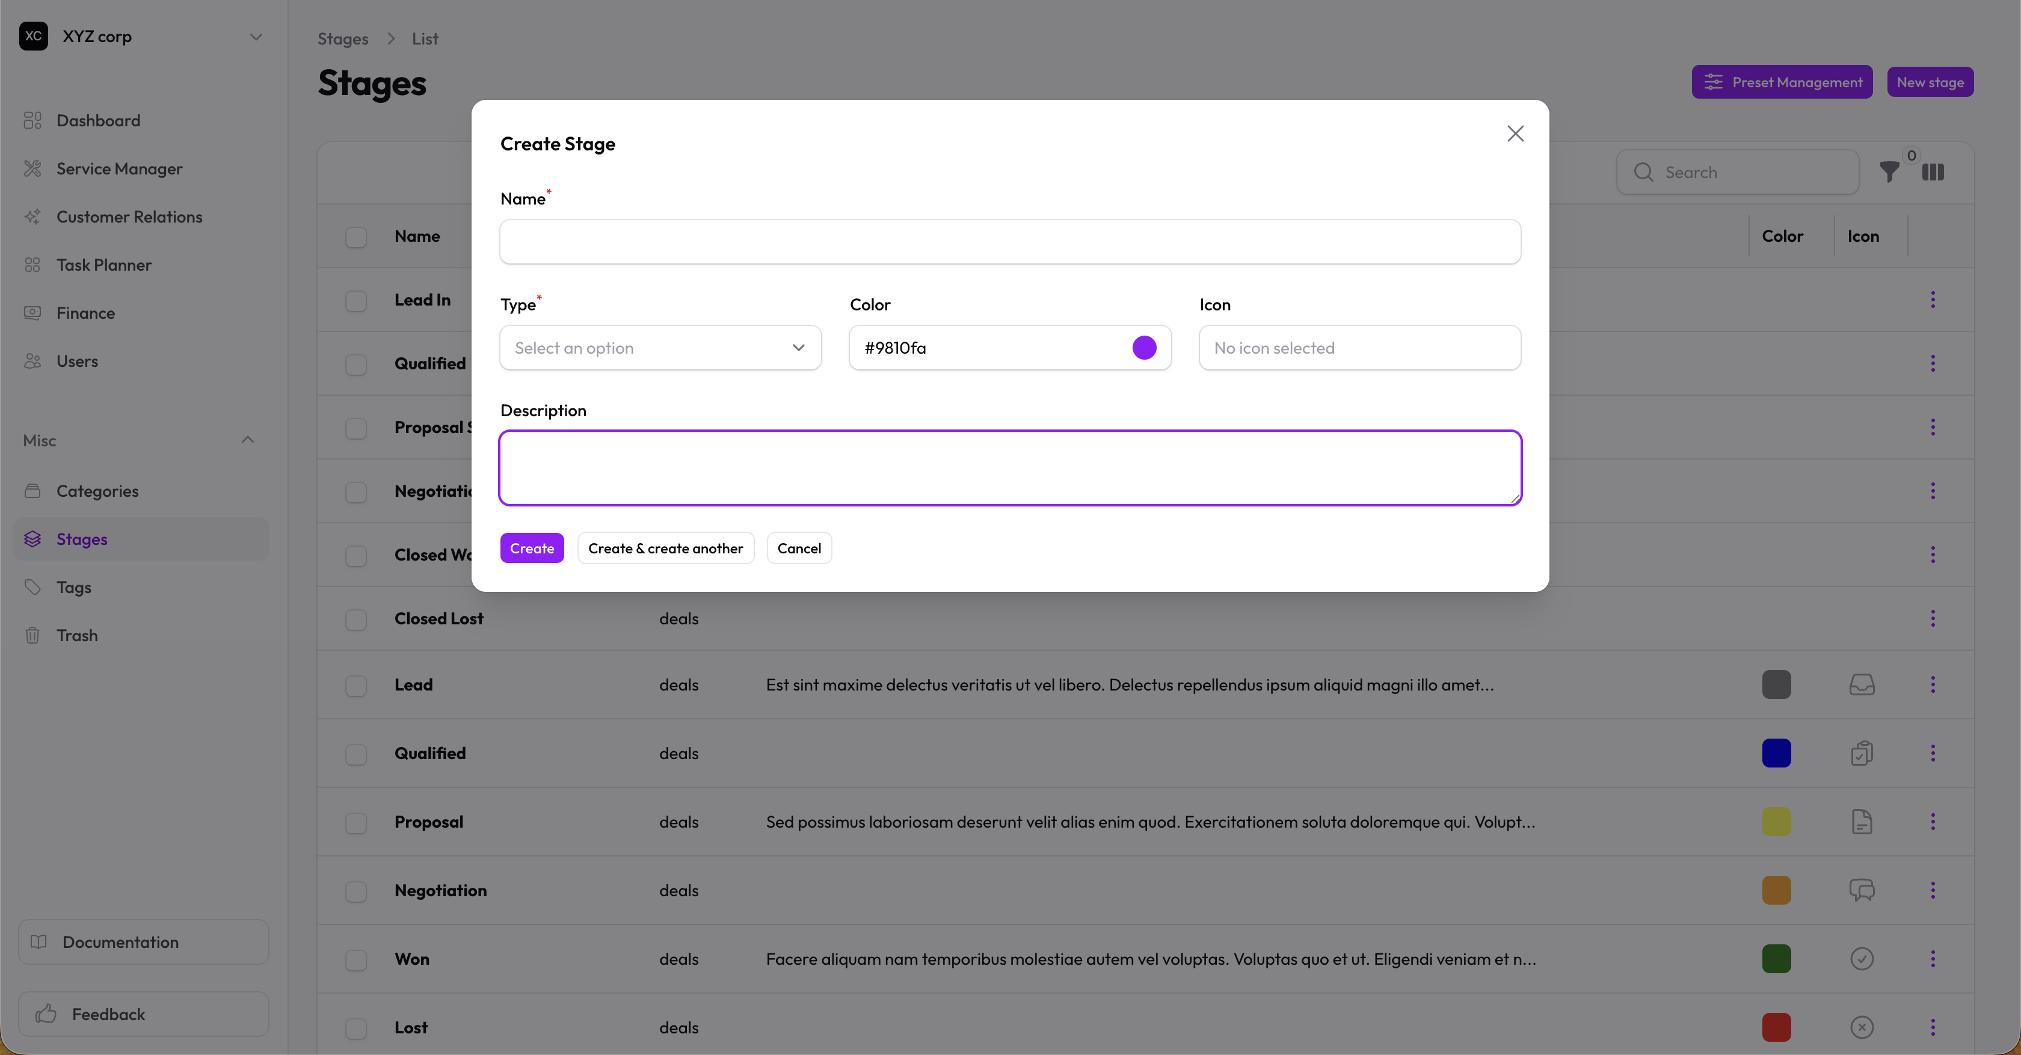Click the New stage button

[1930, 82]
